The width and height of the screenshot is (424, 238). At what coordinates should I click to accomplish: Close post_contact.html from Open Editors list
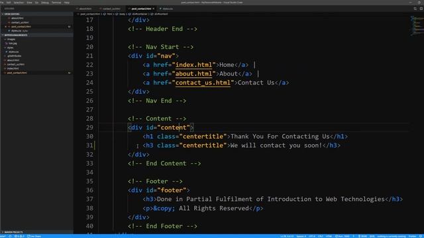coord(6,26)
